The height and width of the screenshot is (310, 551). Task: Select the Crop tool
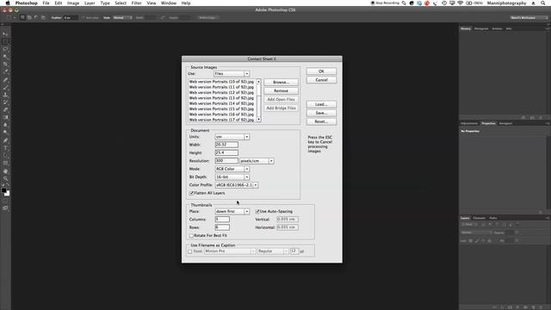click(5, 64)
